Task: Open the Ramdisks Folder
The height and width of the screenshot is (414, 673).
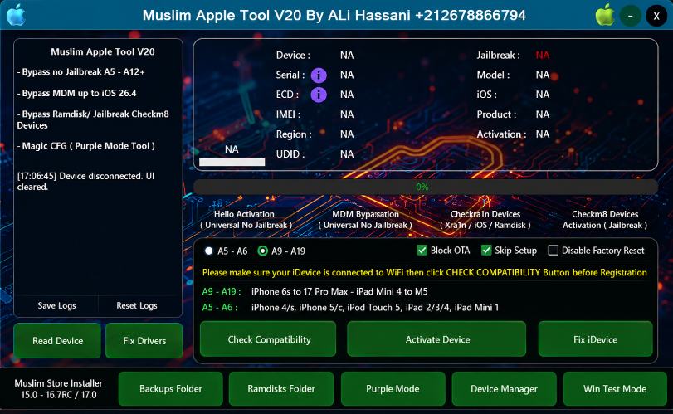Action: (x=281, y=388)
